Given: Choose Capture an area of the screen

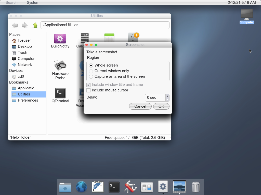Looking at the screenshot, I should point(91,76).
